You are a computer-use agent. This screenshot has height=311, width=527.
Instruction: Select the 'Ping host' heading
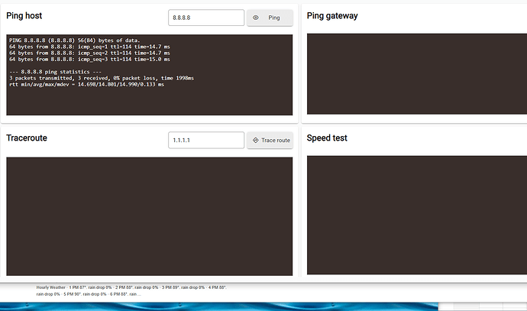point(24,16)
